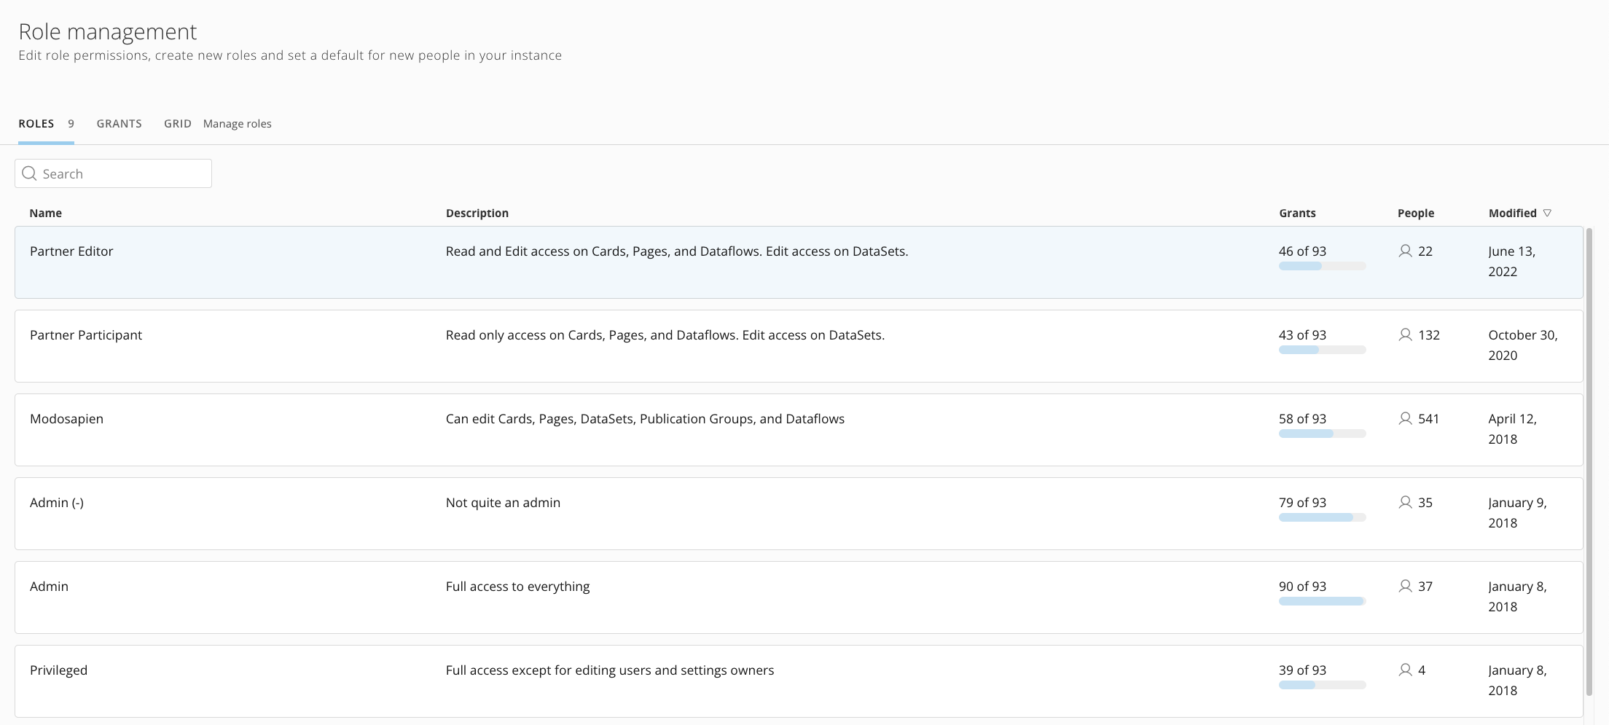Click the people icon beside Partner Editor's count
1609x725 pixels.
click(1404, 251)
